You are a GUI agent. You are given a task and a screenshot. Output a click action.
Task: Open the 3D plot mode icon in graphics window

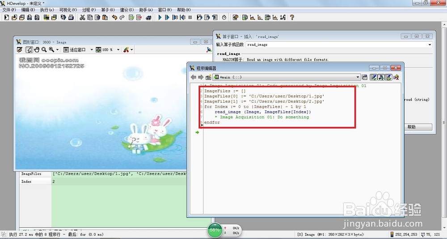[209, 50]
